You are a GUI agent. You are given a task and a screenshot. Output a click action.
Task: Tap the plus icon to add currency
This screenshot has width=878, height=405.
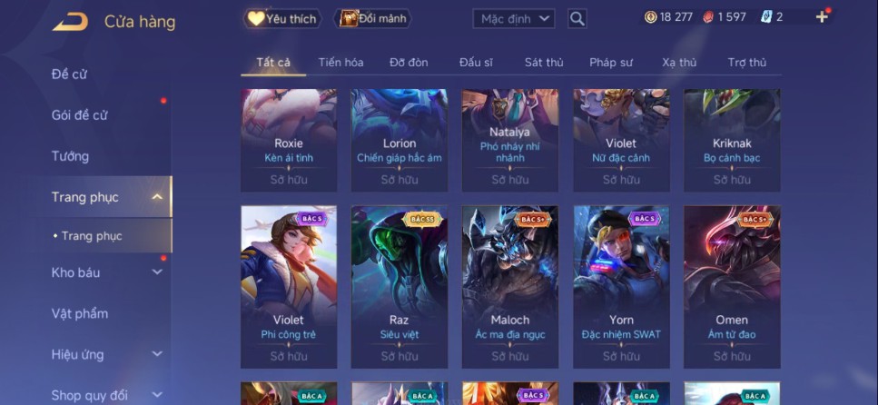click(x=822, y=17)
